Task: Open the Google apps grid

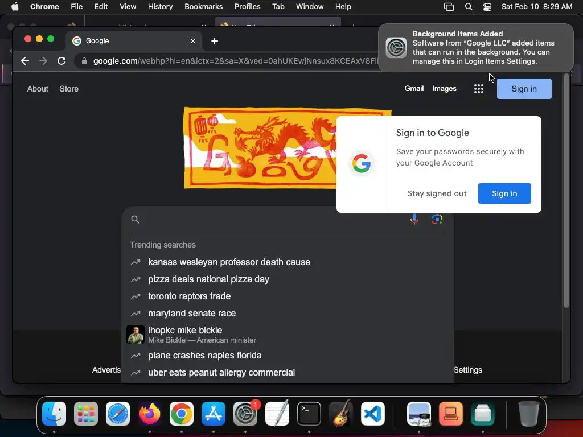Action: click(x=479, y=89)
